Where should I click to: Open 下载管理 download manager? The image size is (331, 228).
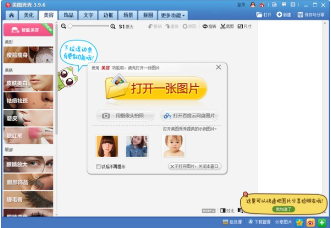coord(259,222)
